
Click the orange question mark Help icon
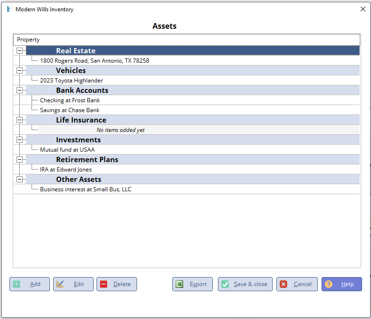[x=329, y=284]
